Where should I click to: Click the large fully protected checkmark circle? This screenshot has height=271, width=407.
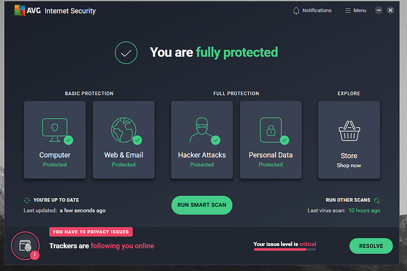point(126,53)
